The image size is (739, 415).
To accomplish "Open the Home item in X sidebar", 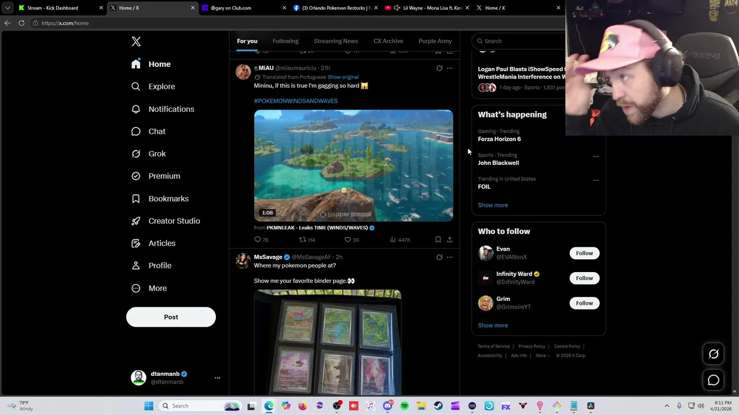I will (151, 64).
